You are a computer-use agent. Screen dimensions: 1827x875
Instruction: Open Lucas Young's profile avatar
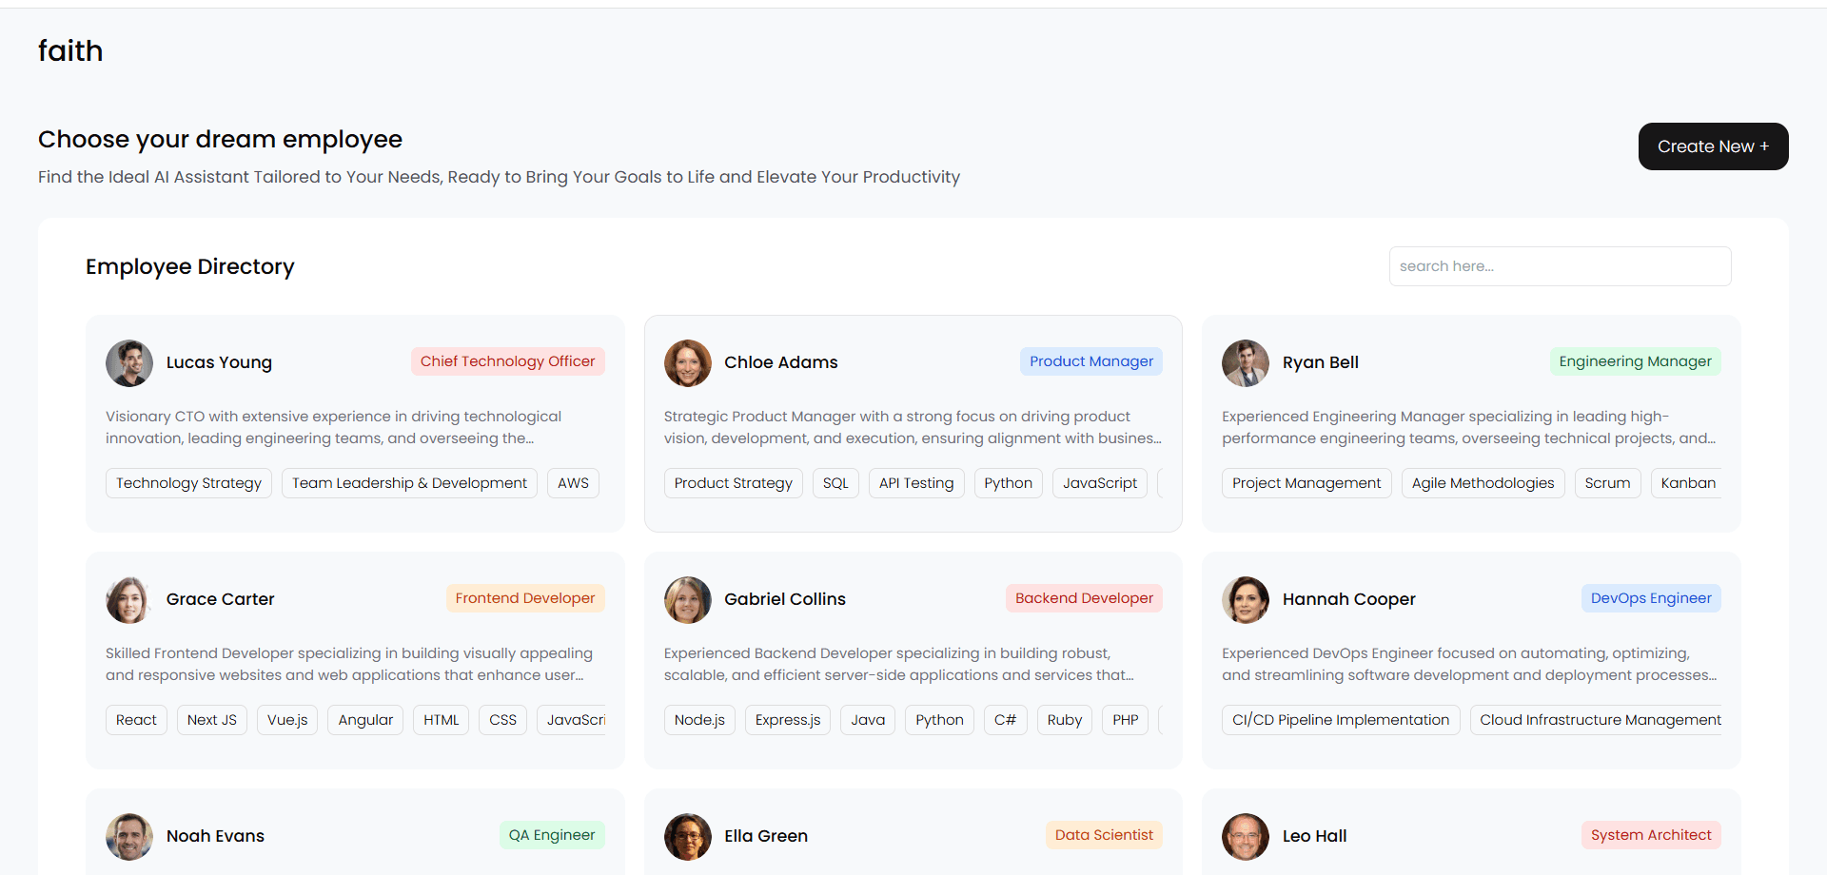[x=129, y=362]
